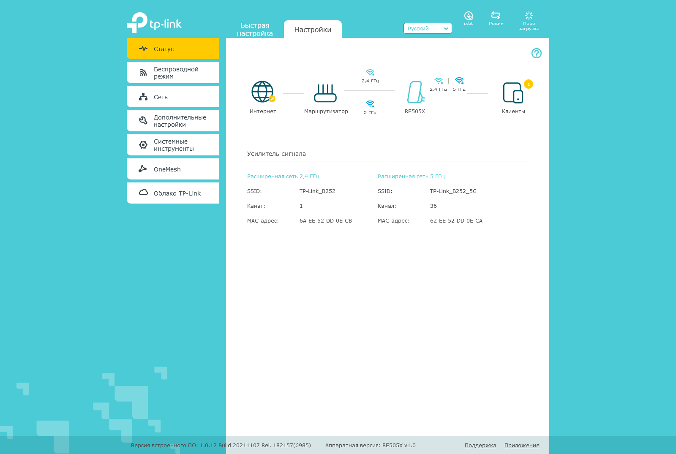
Task: Click MAC address 6A-EE-52-DD-0E-CB
Action: [326, 221]
